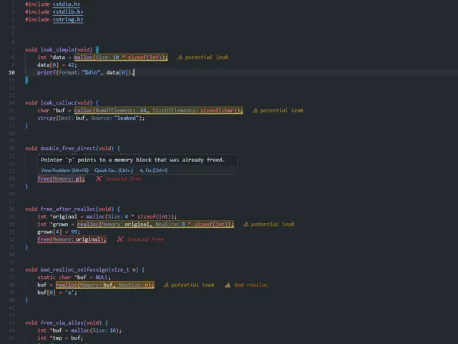Screen dimensions: 458x344
Task: Click the int *buf = malloc(Size: 16); line
Action: coord(79,330)
